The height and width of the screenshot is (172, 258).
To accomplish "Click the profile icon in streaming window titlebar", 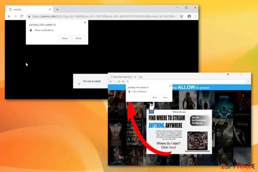I will (228, 74).
